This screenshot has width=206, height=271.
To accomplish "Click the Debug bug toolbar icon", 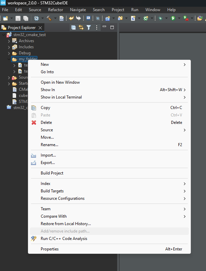I will pyautogui.click(x=161, y=18).
